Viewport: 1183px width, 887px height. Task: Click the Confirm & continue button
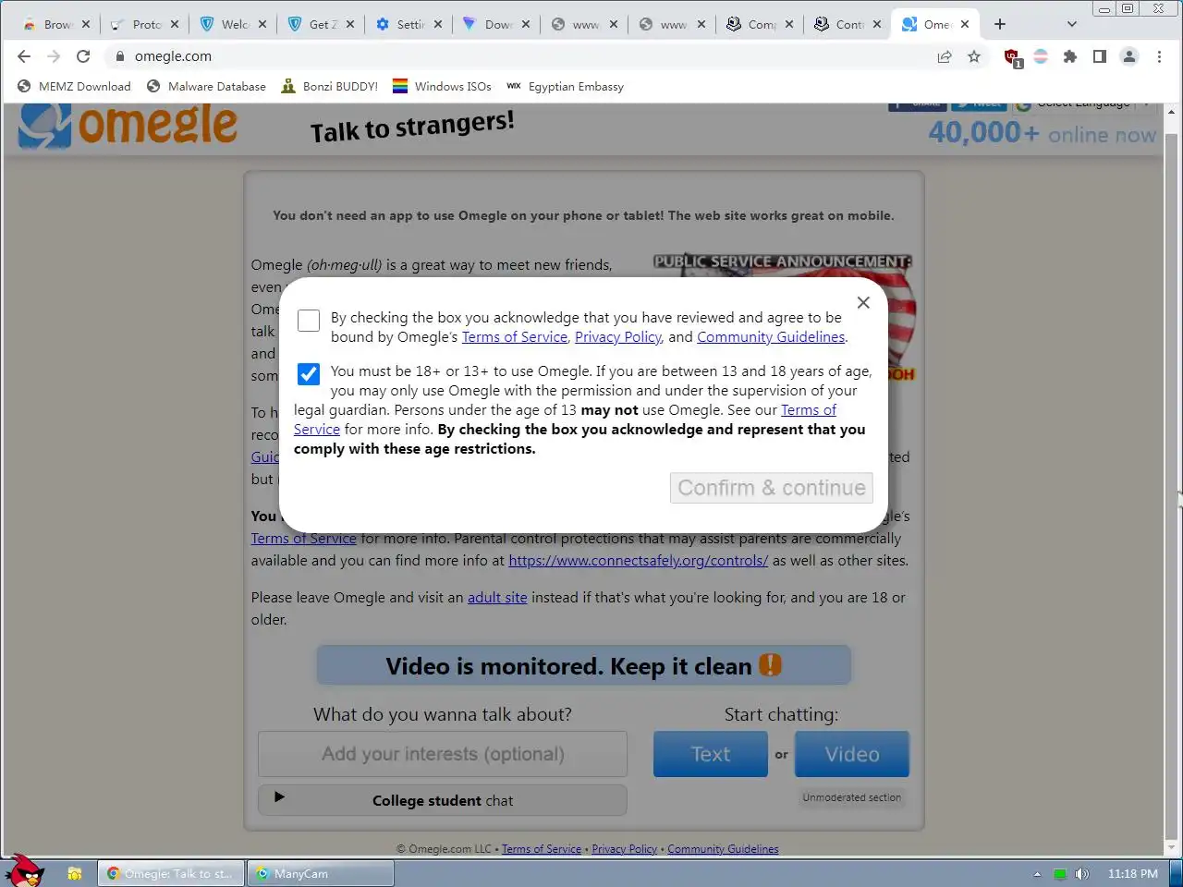point(772,488)
